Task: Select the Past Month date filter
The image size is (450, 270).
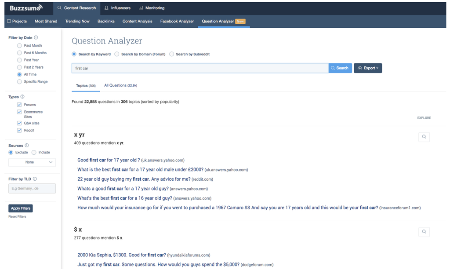Action: pyautogui.click(x=19, y=46)
